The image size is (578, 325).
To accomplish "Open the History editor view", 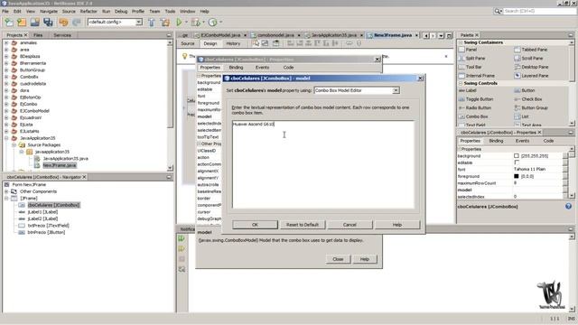I will click(233, 43).
